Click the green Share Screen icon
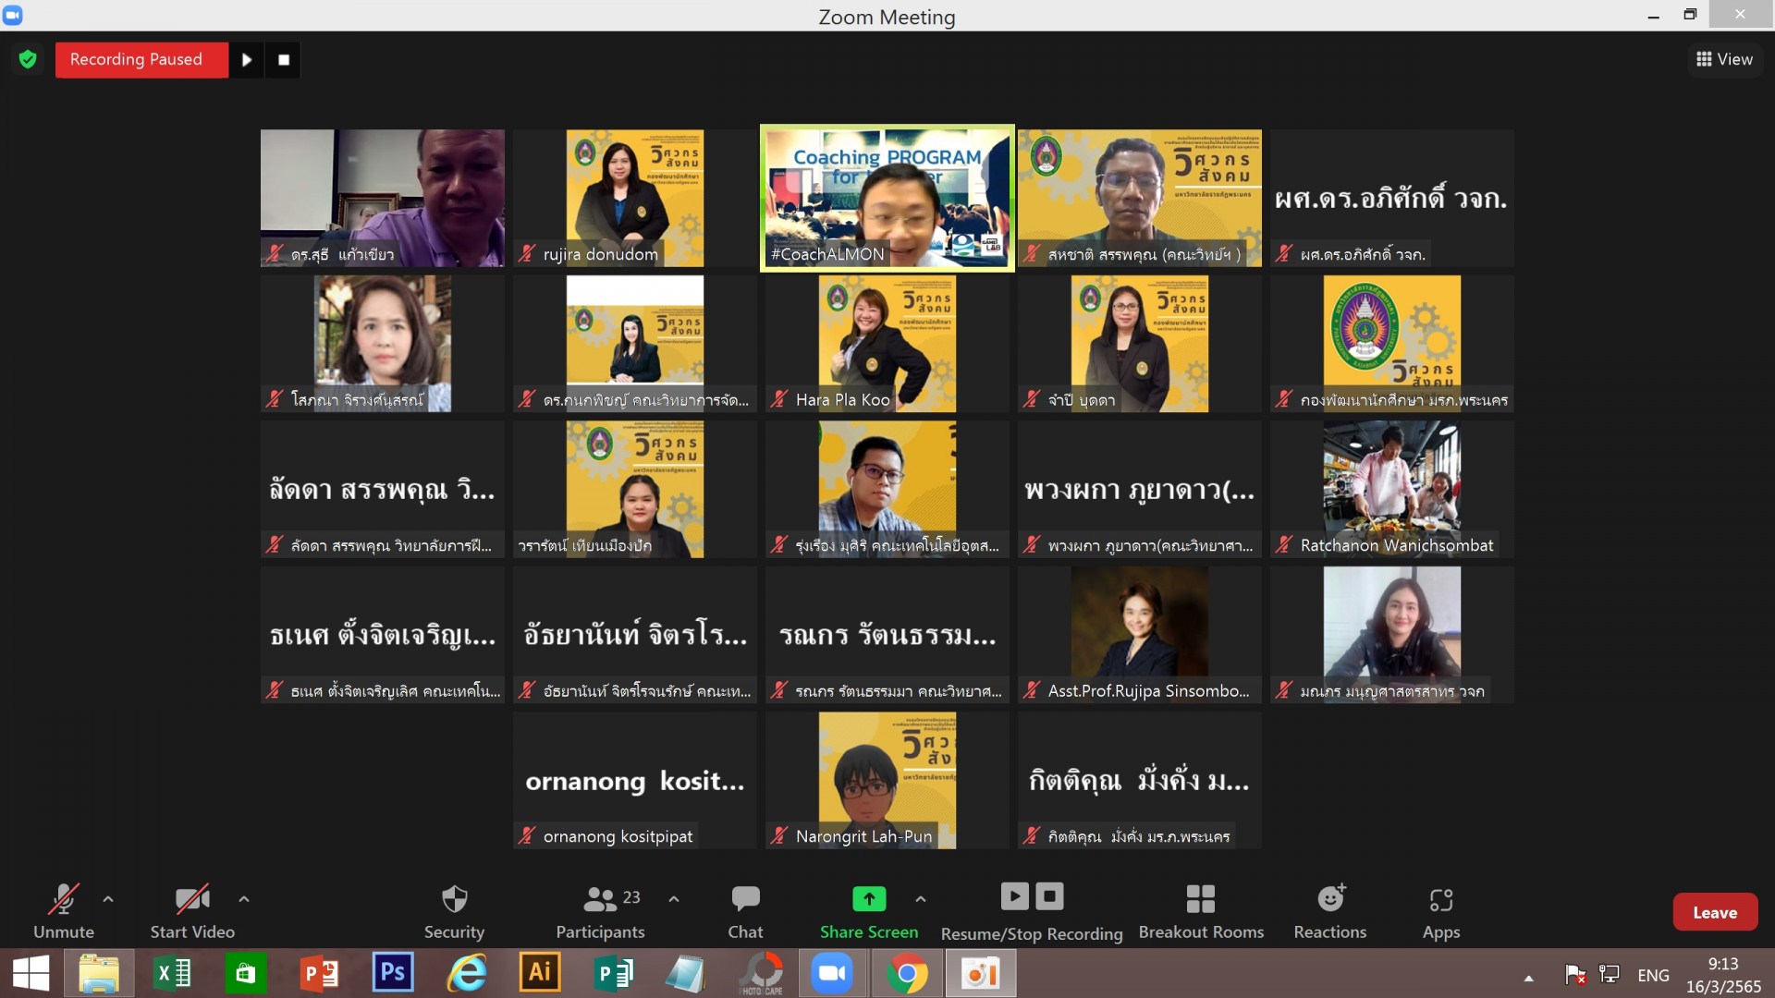Viewport: 1775px width, 998px height. click(x=868, y=898)
